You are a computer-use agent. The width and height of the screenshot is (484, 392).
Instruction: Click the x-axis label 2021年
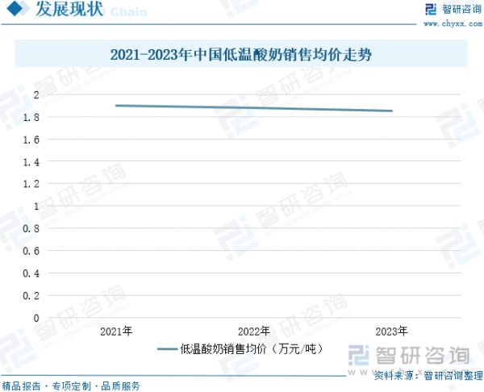pos(116,332)
